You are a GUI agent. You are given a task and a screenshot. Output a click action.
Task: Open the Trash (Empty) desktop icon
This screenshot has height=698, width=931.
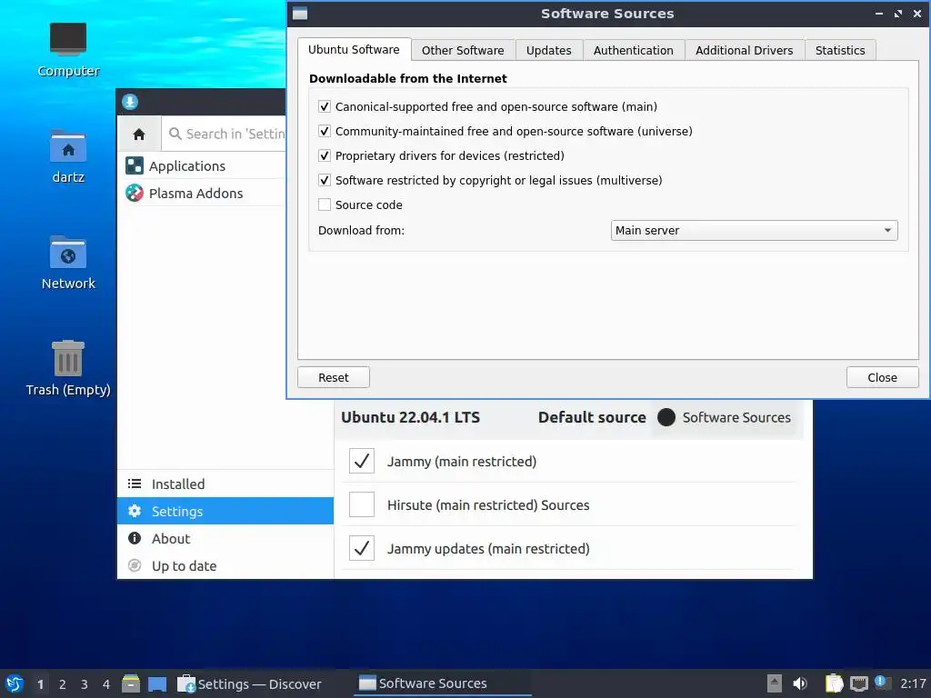coord(67,358)
